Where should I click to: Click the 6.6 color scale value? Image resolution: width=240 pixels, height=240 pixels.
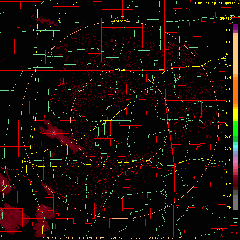click(228, 77)
